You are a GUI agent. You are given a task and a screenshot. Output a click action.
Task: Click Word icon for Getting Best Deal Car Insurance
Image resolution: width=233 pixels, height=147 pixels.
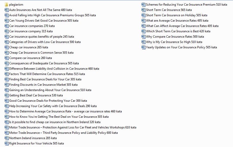coord(6,95)
